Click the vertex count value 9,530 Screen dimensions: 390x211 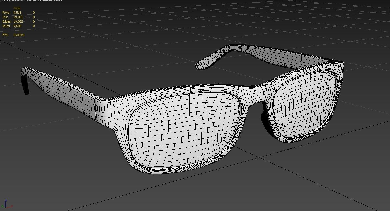17,26
